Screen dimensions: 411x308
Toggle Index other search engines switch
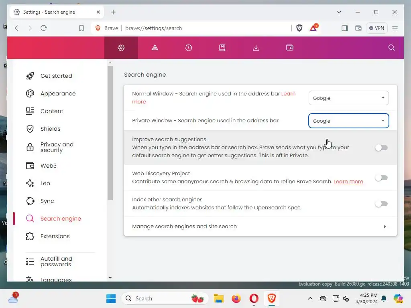click(381, 204)
